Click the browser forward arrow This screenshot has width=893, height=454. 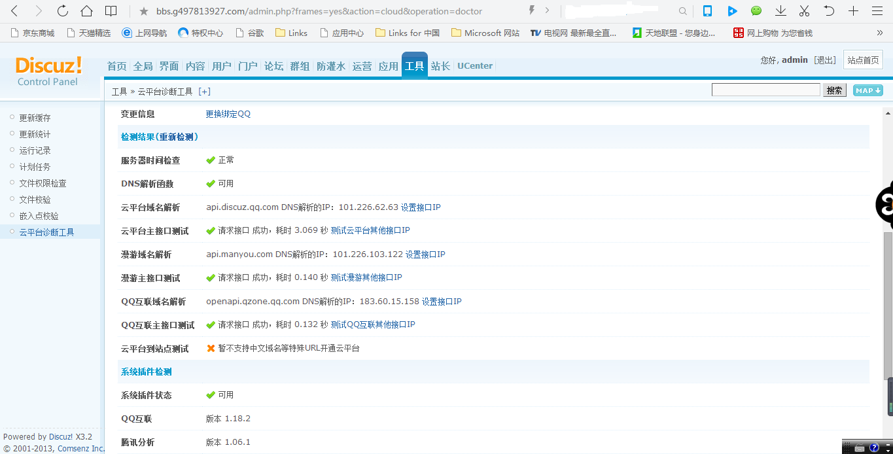pyautogui.click(x=39, y=11)
